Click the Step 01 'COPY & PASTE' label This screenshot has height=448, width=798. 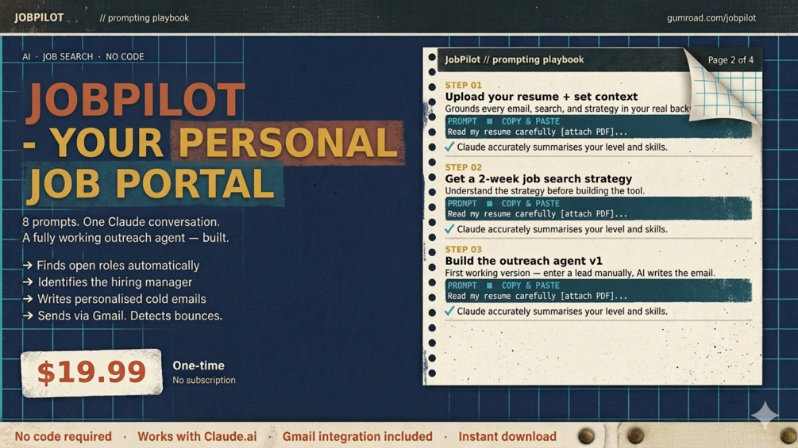tap(530, 121)
